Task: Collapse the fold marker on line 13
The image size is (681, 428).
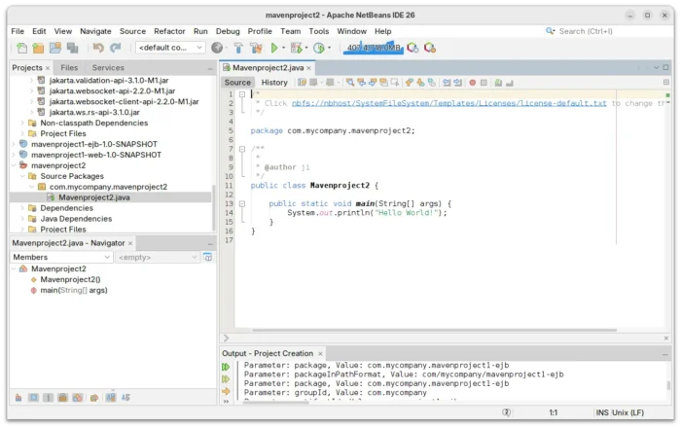Action: click(242, 203)
